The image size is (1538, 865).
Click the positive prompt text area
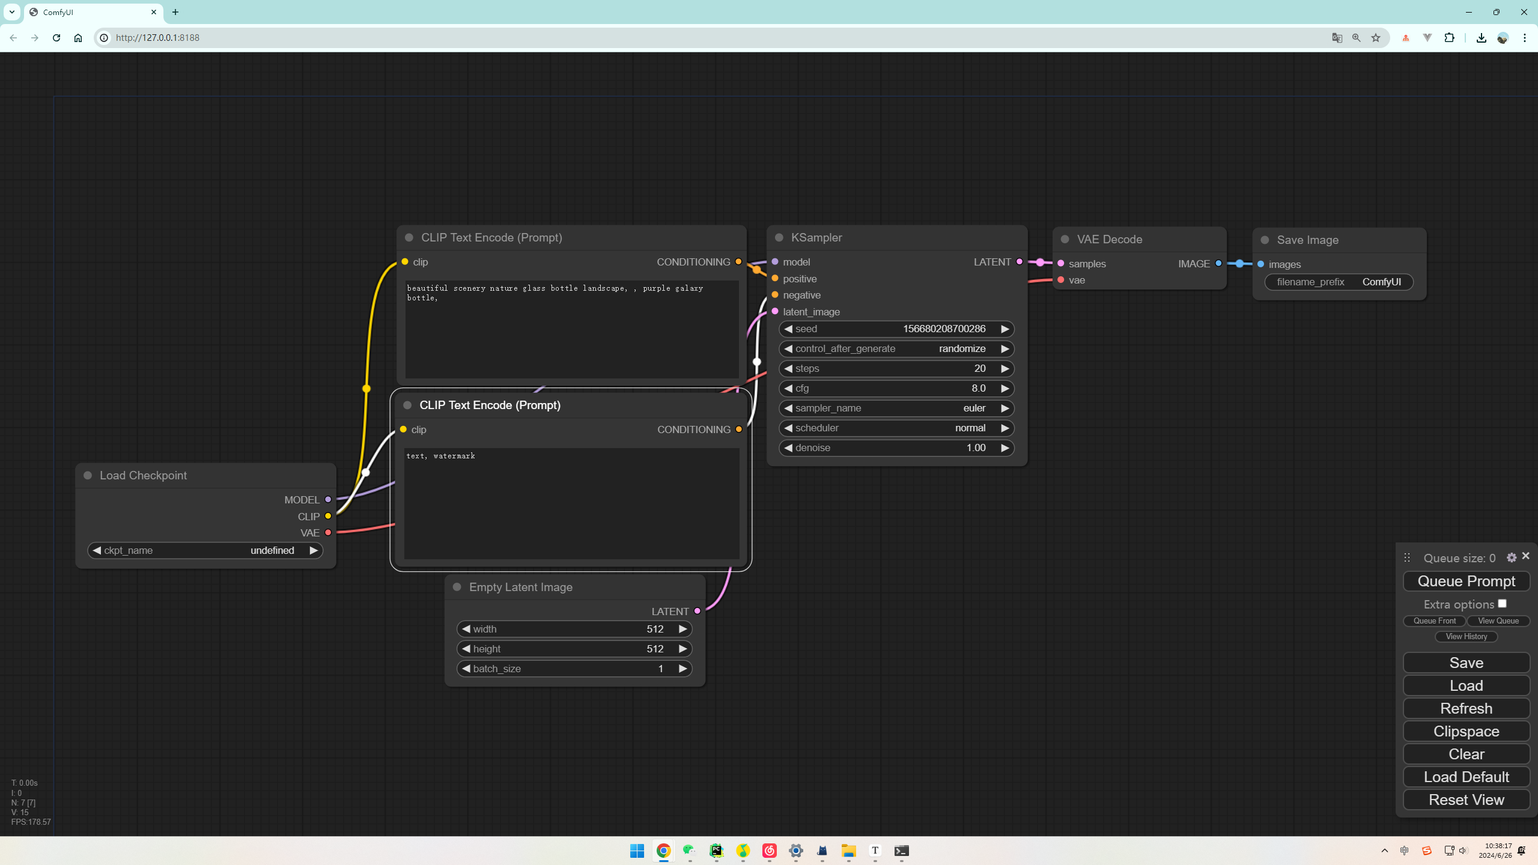(x=572, y=329)
